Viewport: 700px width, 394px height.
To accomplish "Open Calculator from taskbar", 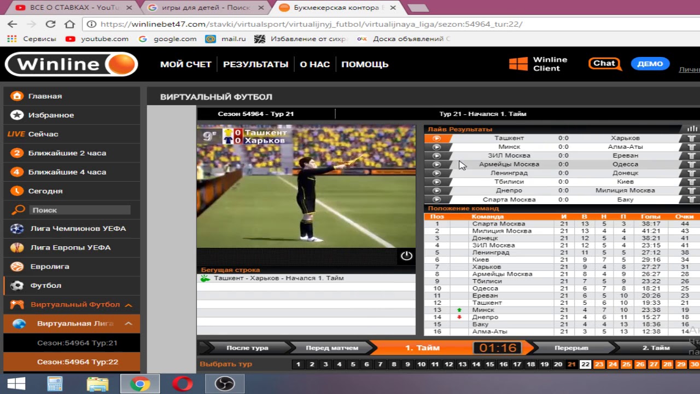I will point(55,385).
